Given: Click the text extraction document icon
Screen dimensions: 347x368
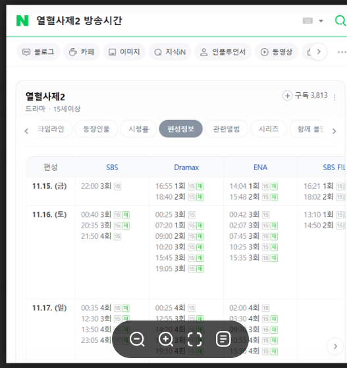Looking at the screenshot, I should (223, 339).
